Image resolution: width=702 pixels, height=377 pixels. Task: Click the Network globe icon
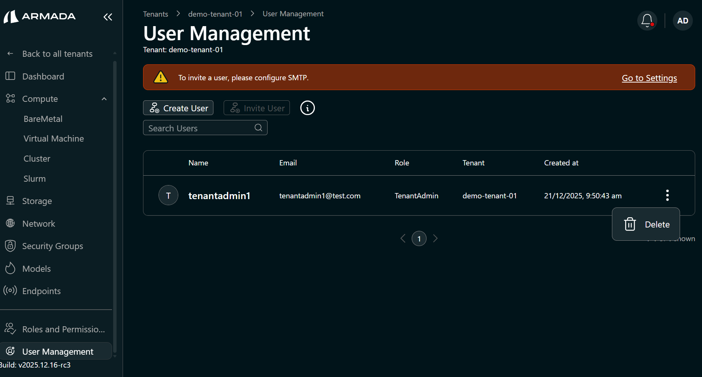pos(10,223)
